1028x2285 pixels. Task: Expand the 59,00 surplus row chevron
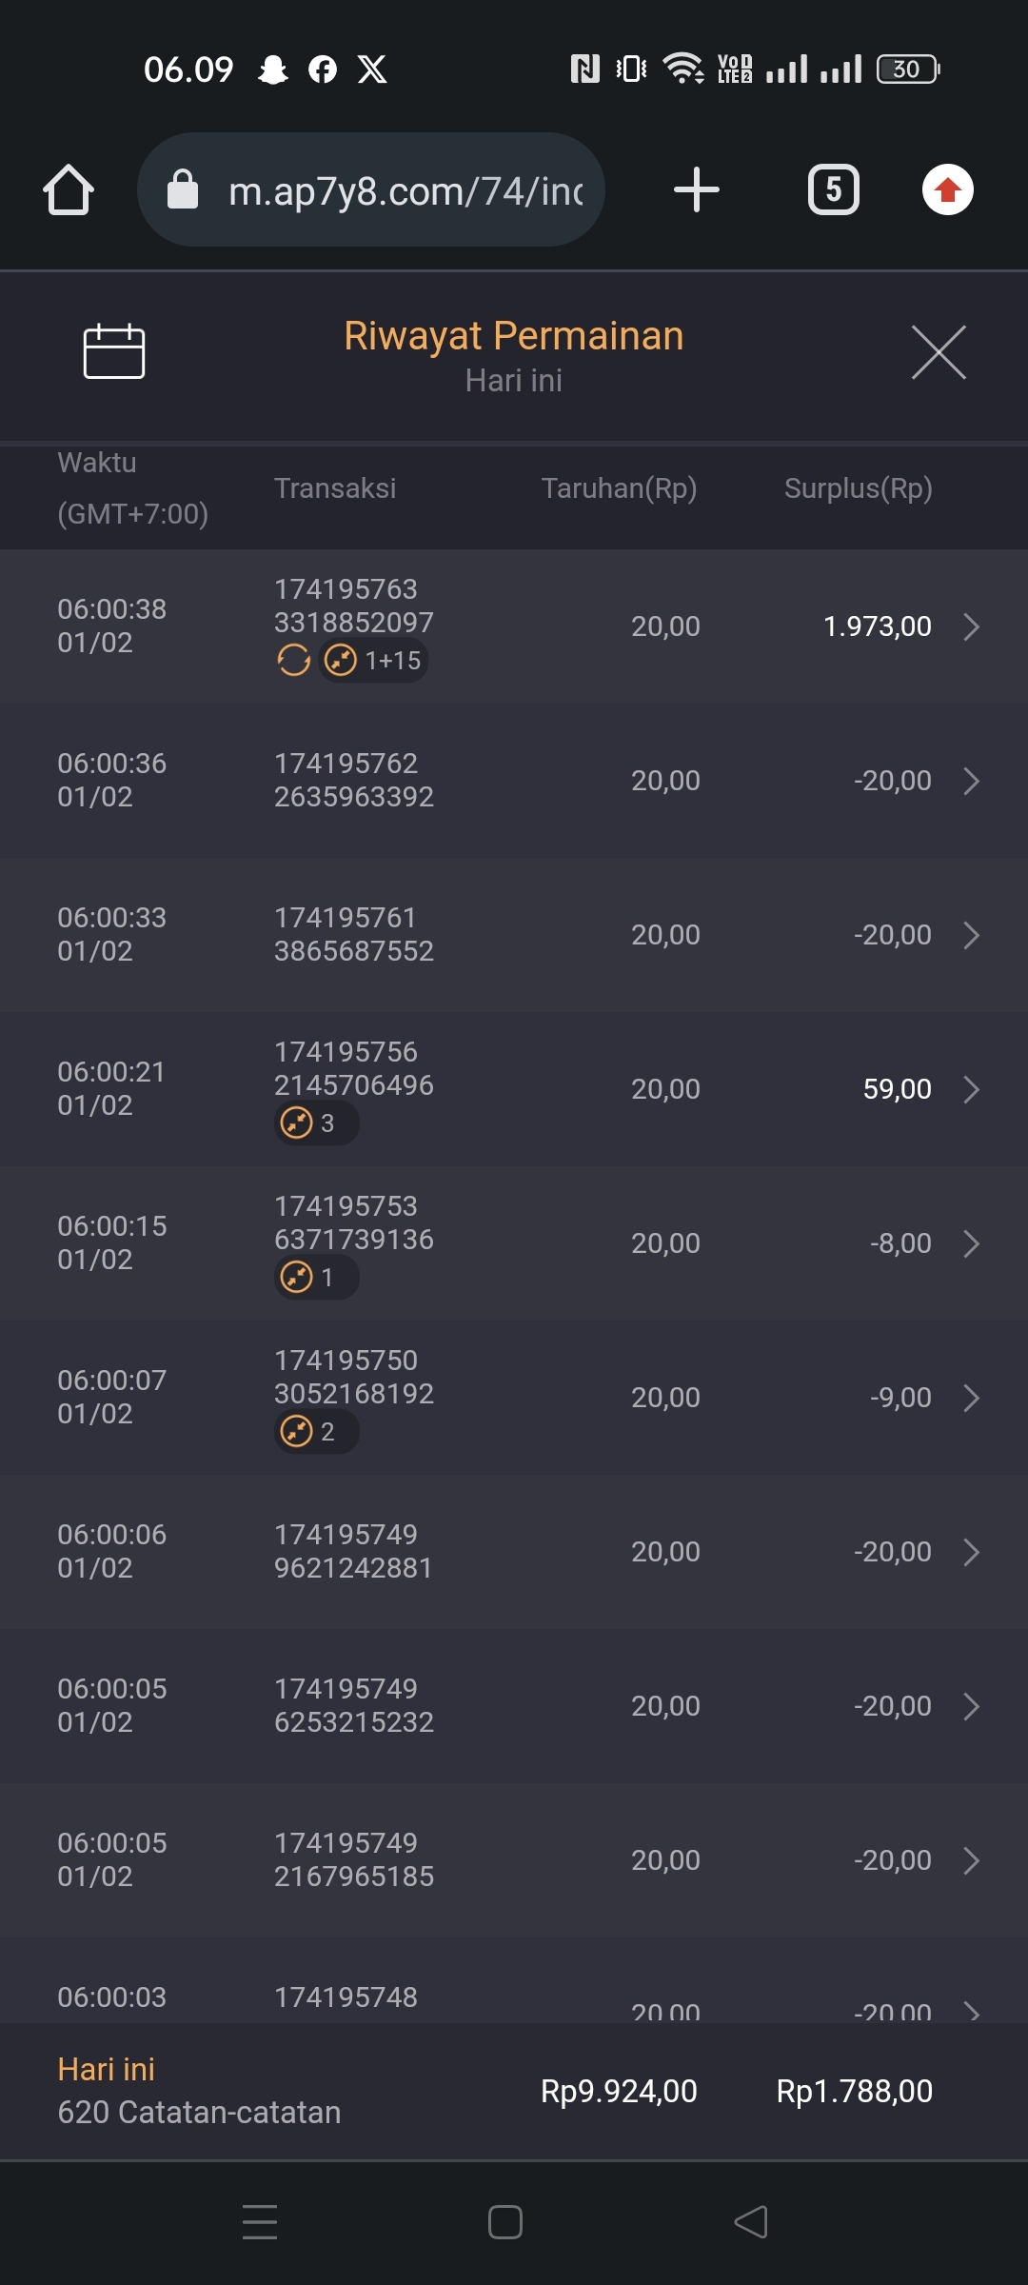pyautogui.click(x=971, y=1089)
